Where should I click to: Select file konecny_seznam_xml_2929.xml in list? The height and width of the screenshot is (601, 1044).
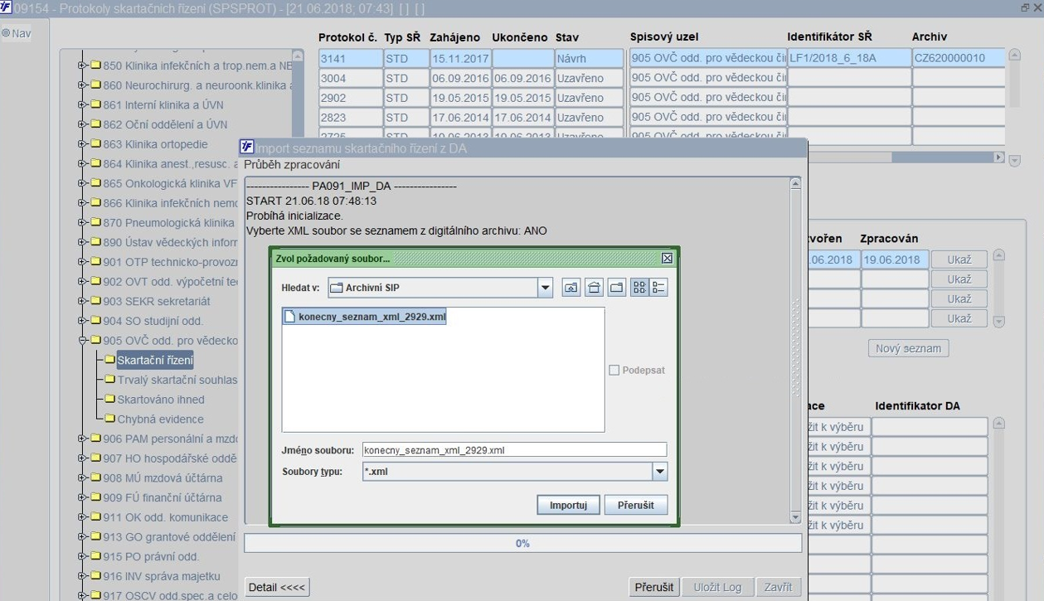(365, 317)
